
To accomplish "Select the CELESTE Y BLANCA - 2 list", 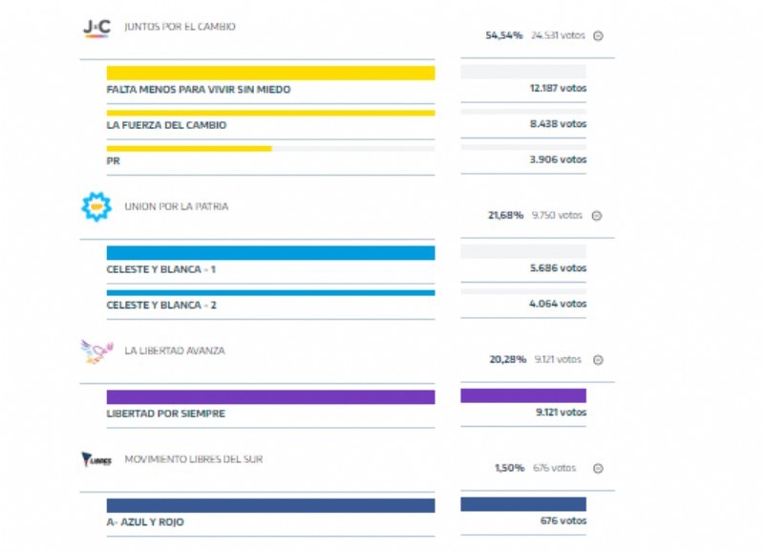I will point(161,305).
